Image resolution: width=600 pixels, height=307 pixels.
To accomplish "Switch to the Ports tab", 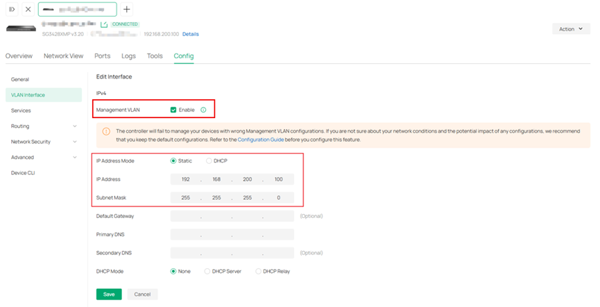I will [x=102, y=56].
